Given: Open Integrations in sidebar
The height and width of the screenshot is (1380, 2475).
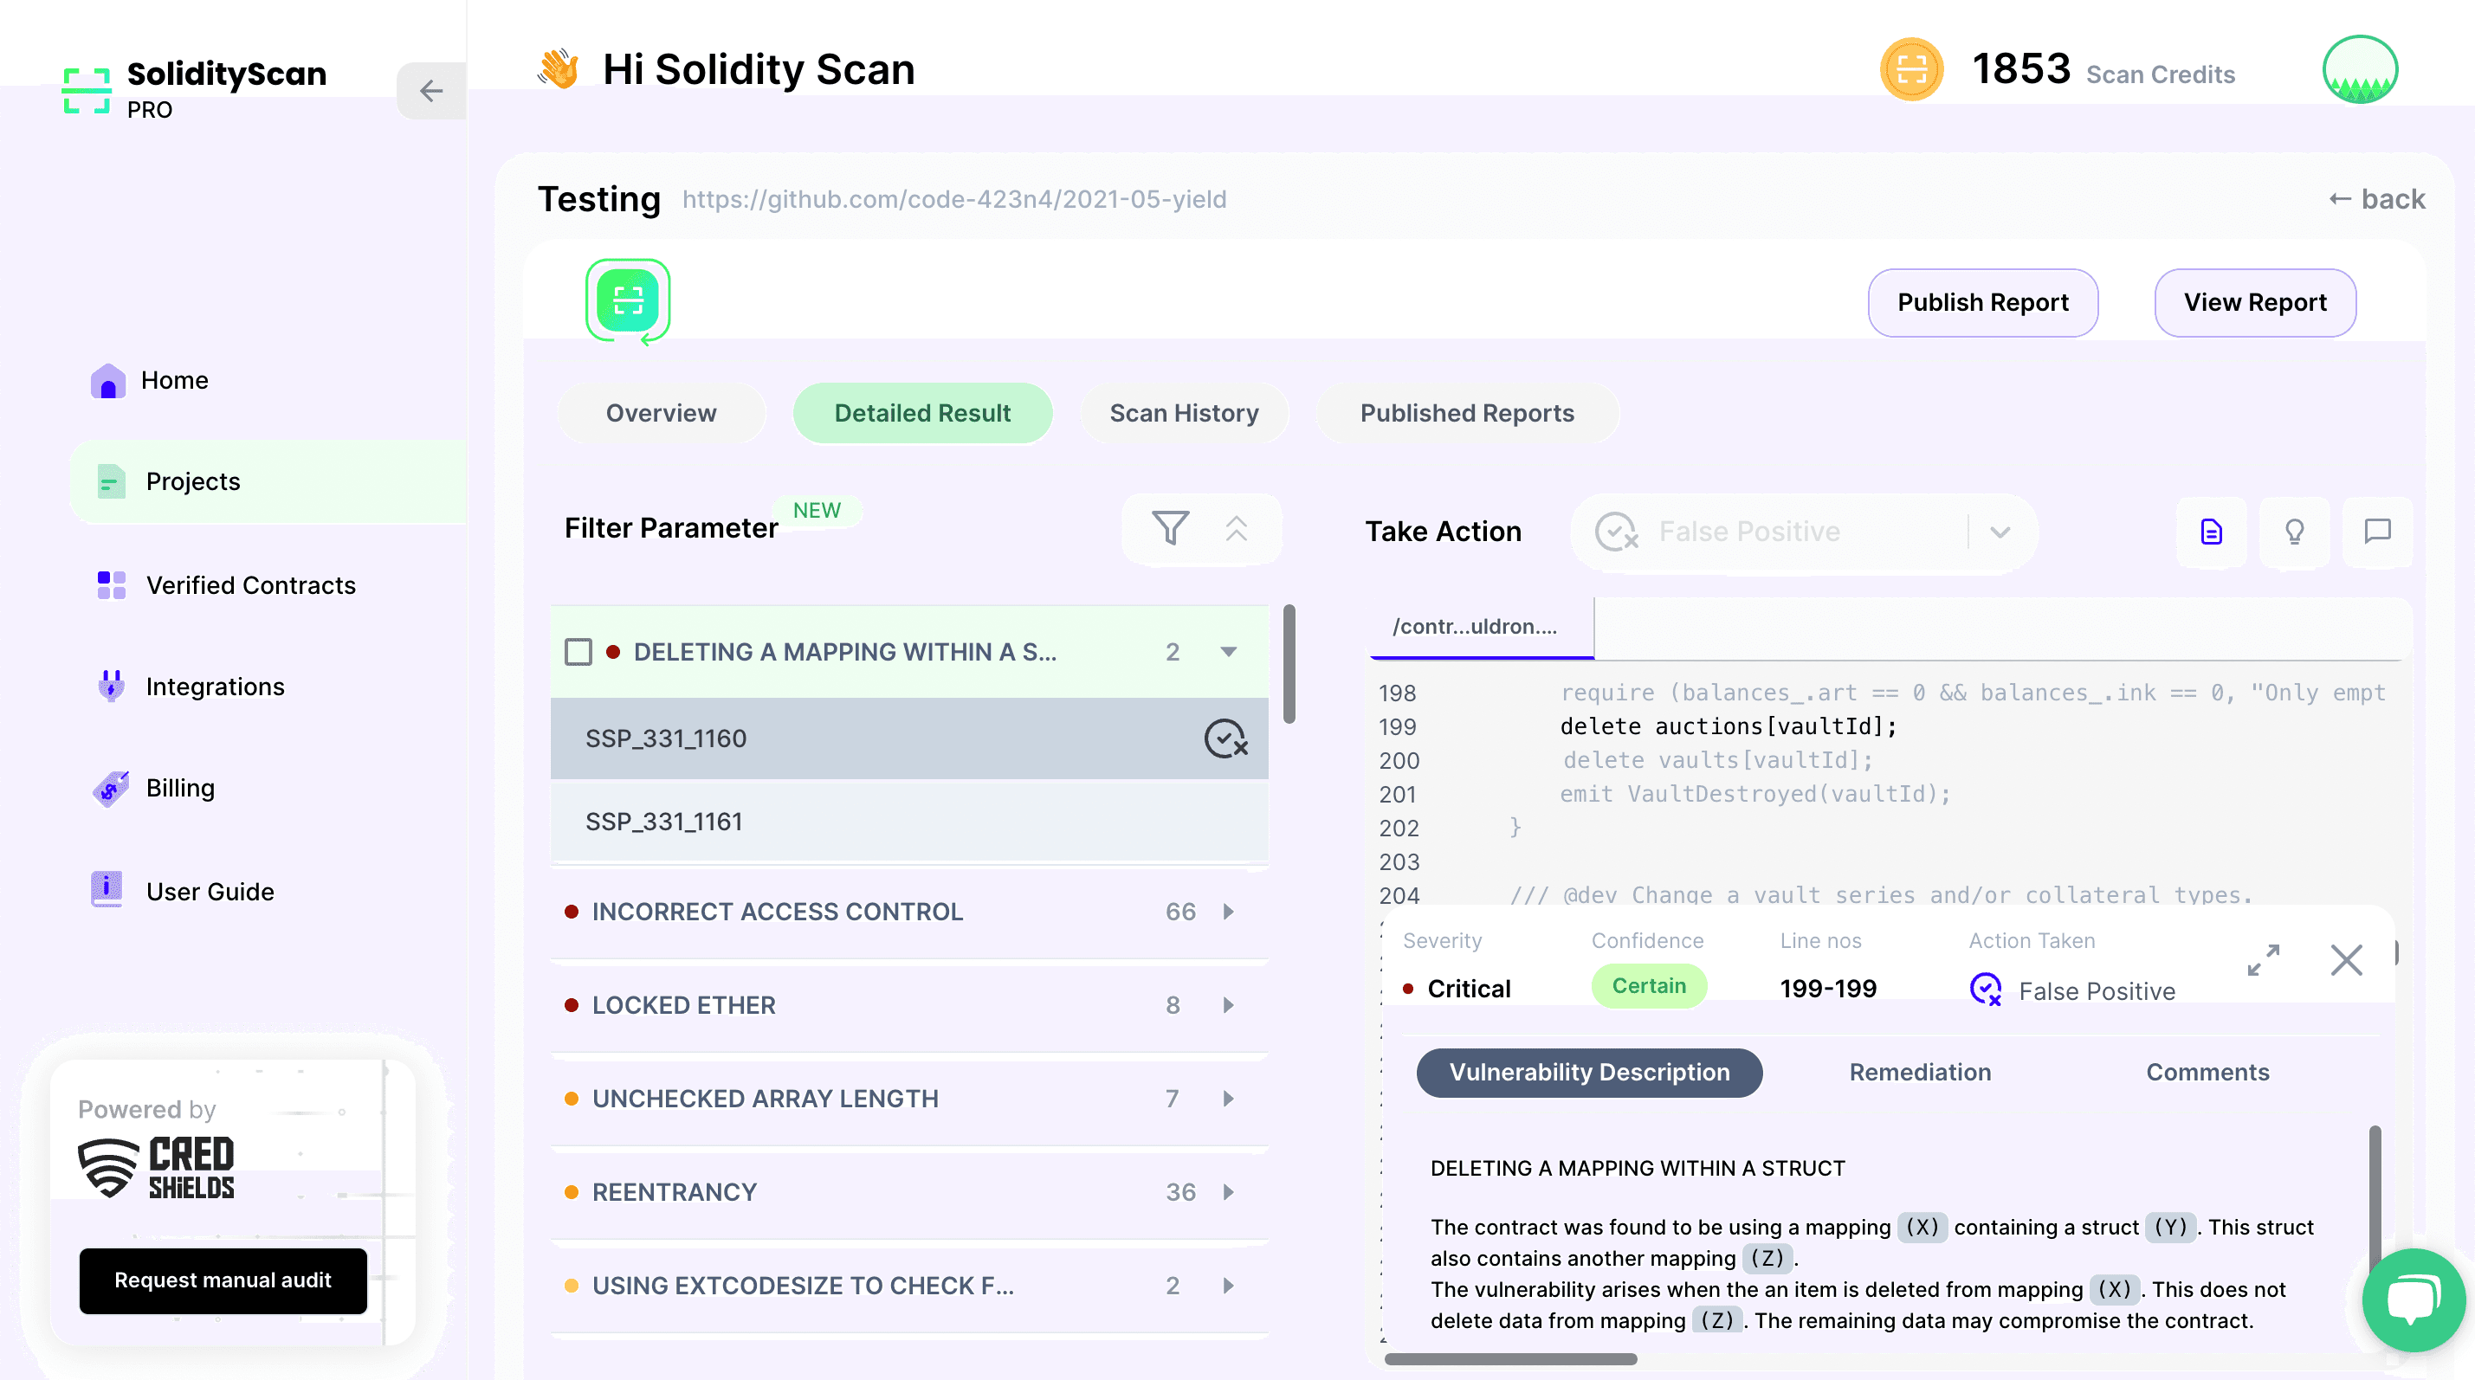Looking at the screenshot, I should tap(191, 687).
